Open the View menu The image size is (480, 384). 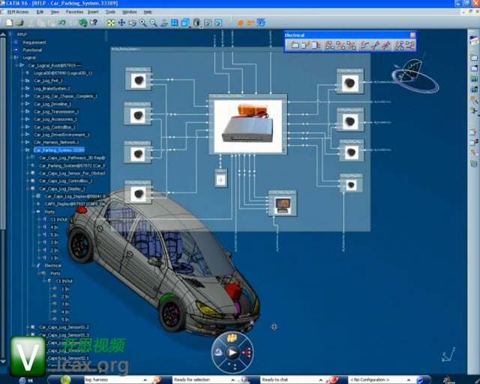tap(55, 12)
